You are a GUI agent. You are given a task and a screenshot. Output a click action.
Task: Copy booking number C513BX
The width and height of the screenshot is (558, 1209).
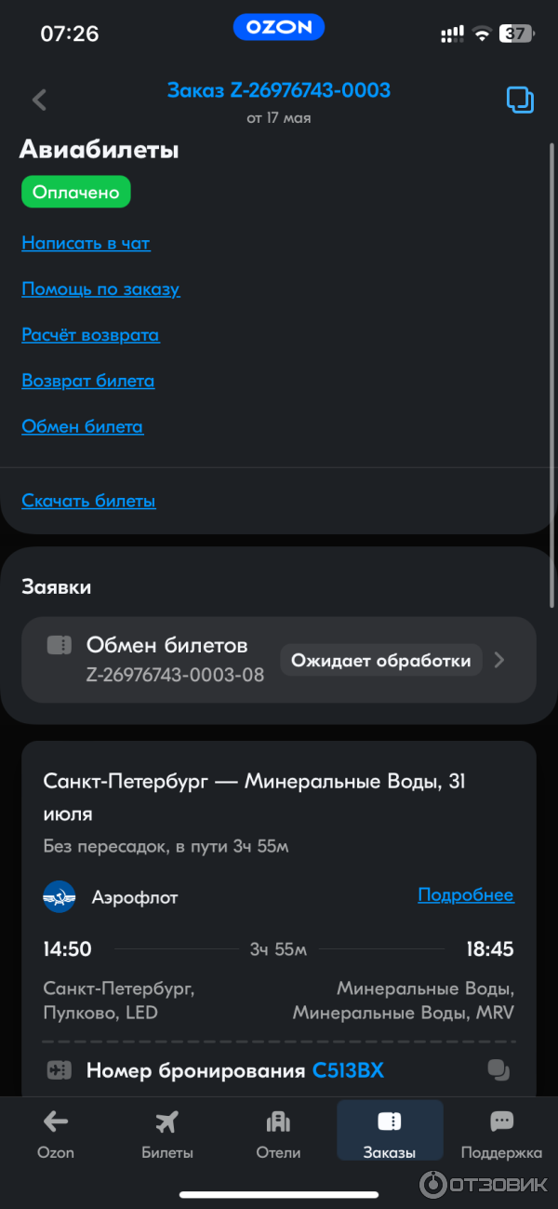point(498,1070)
